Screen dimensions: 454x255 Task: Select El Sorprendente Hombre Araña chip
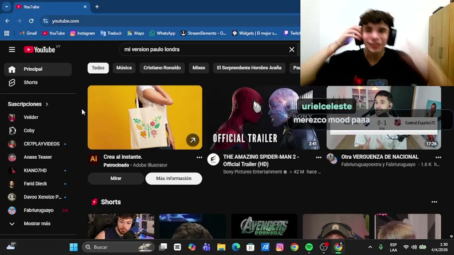(249, 68)
